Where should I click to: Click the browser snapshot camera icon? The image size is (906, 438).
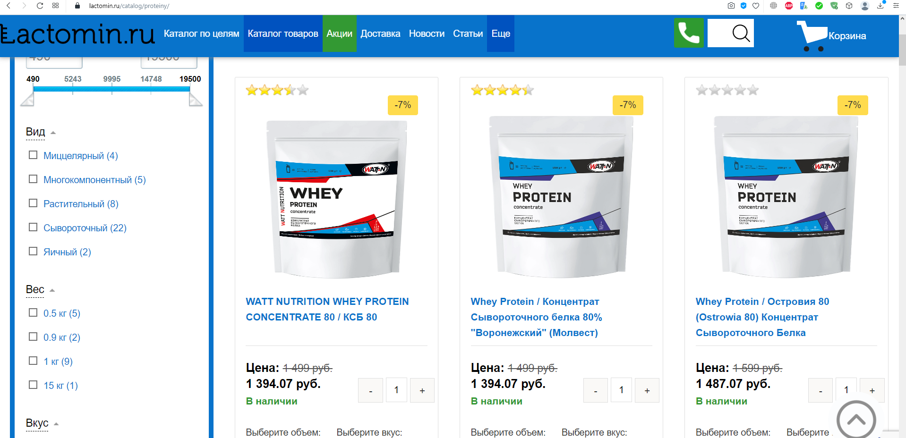pyautogui.click(x=731, y=6)
